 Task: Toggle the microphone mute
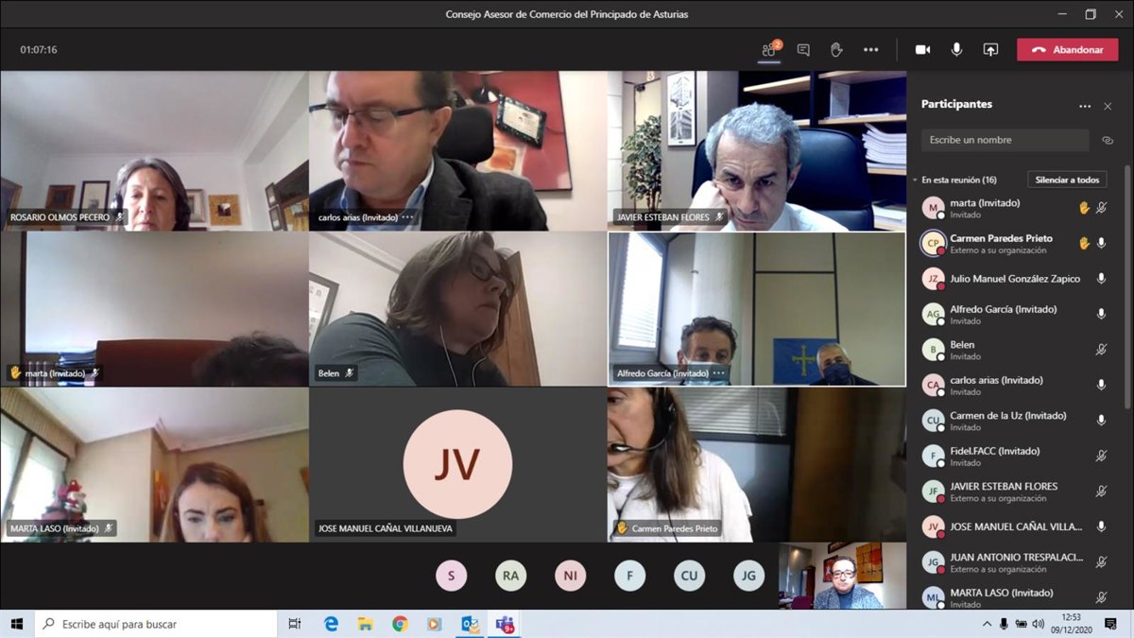point(956,50)
